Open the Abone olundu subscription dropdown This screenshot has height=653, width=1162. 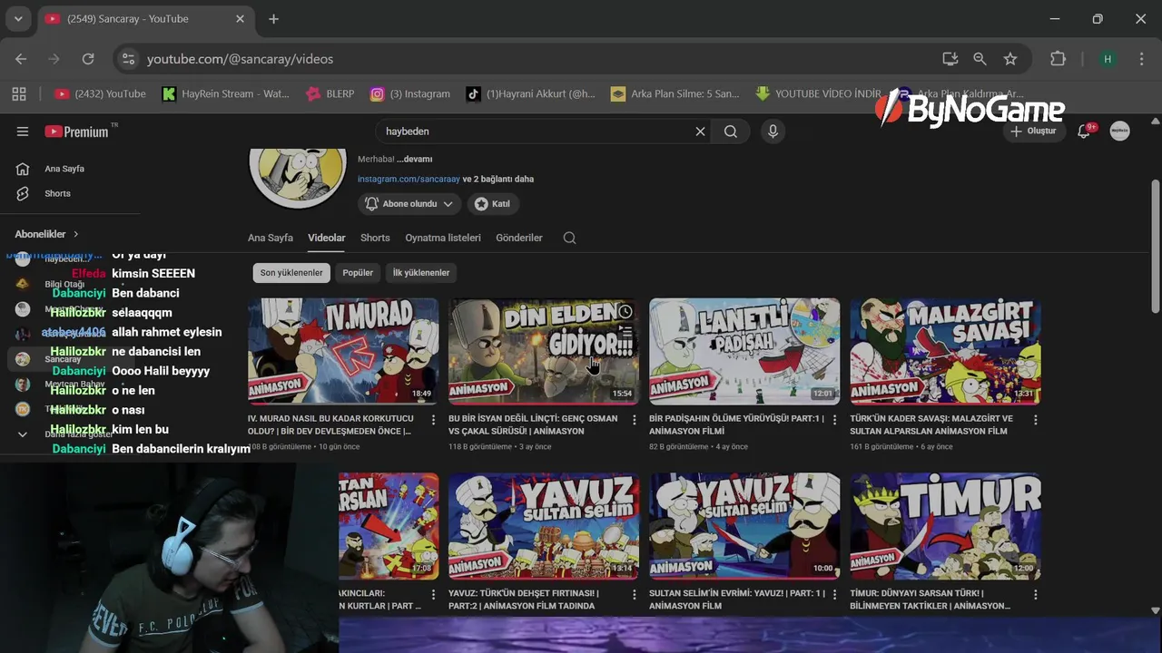point(409,204)
